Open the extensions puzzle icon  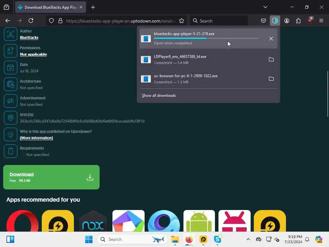click(298, 21)
